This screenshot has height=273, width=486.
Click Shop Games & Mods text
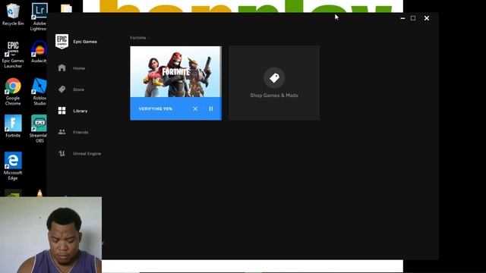[274, 96]
